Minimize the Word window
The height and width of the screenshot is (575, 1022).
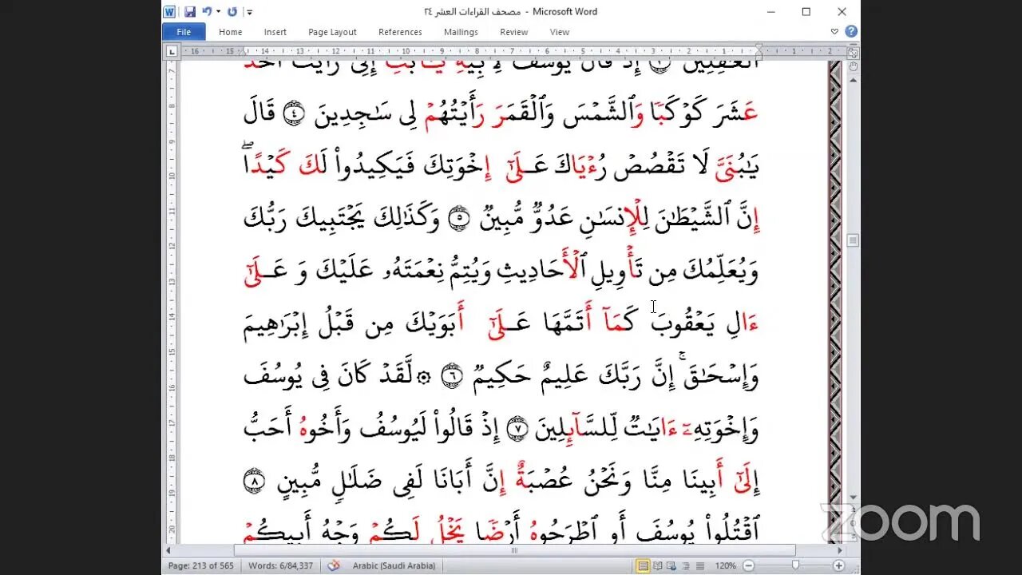click(x=771, y=12)
